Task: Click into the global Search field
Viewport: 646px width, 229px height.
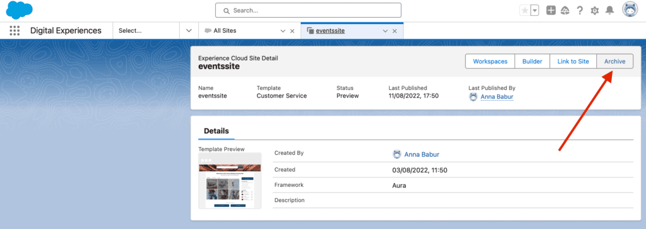Action: tap(308, 10)
